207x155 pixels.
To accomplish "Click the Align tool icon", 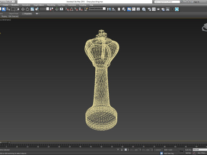I will 113,9.
